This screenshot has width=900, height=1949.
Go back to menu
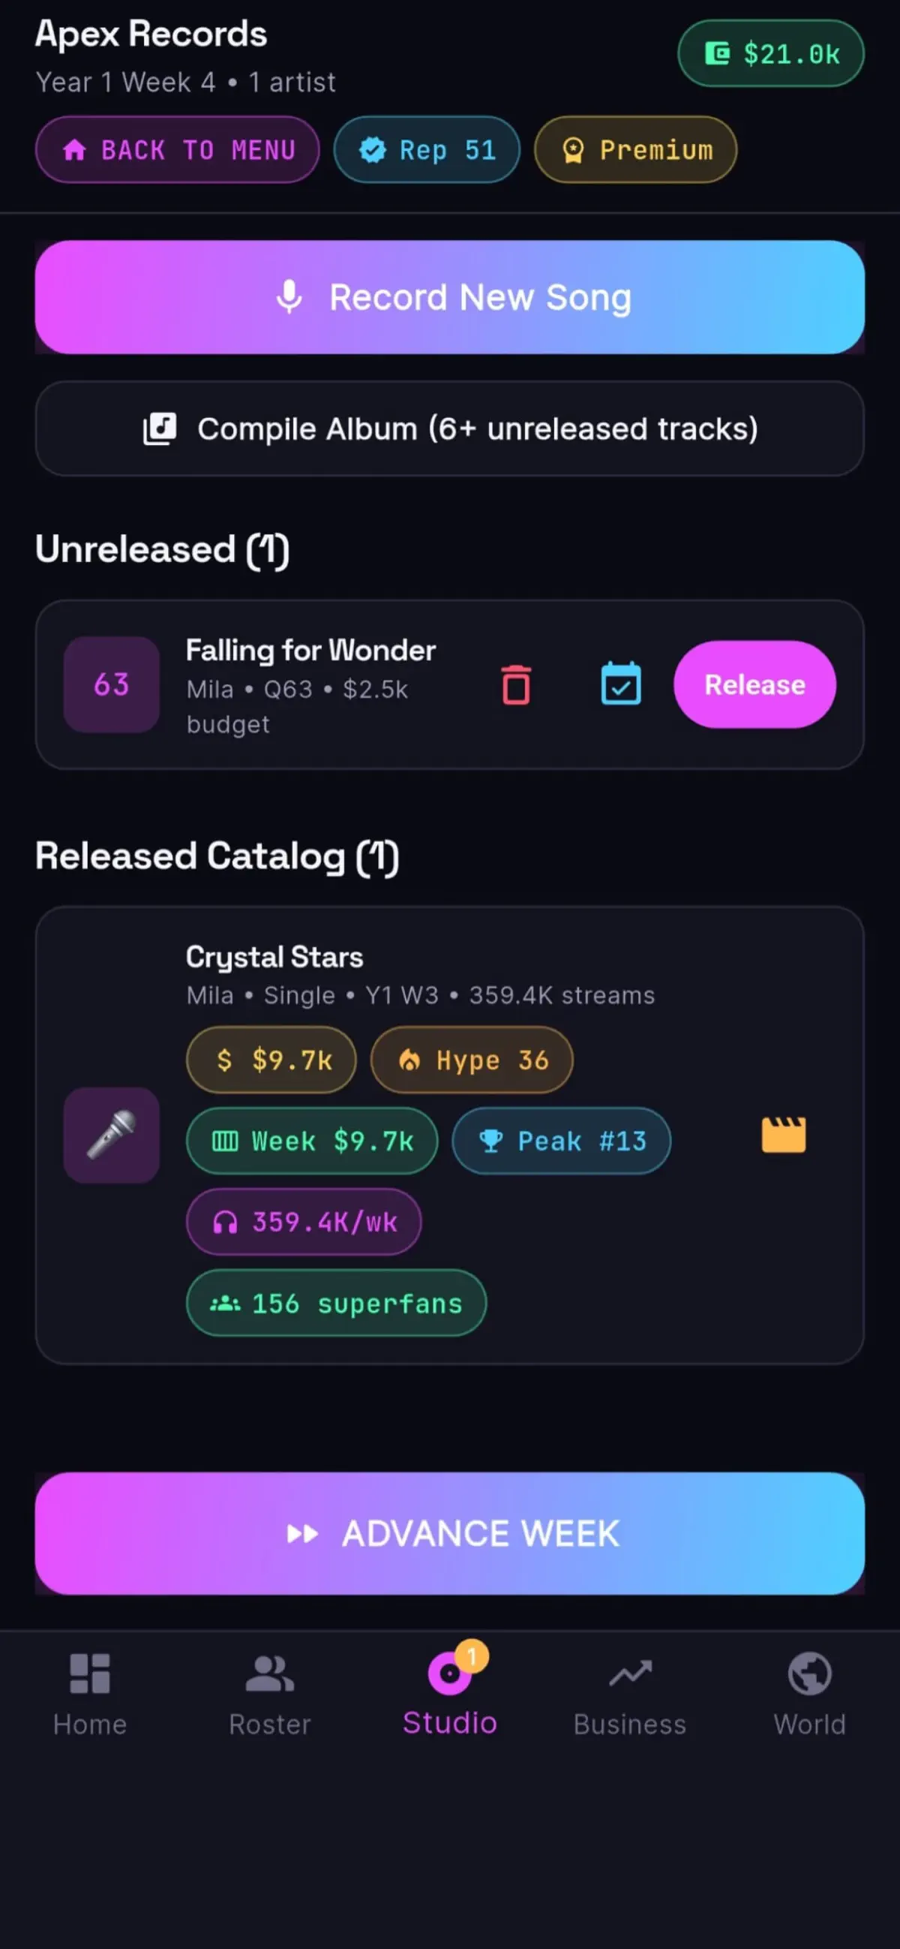coord(177,150)
